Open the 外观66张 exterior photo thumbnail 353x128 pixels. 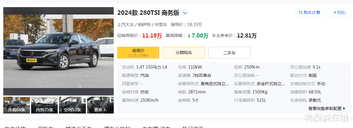(17, 105)
